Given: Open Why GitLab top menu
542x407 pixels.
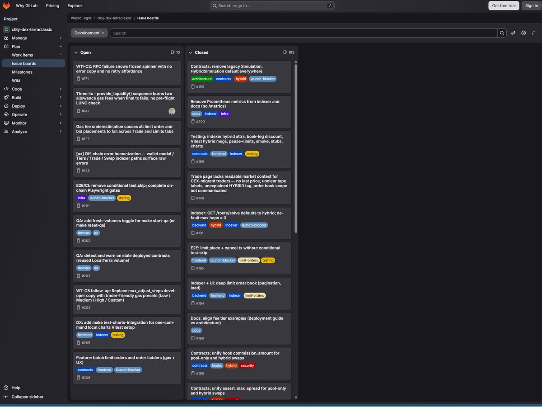Looking at the screenshot, I should pos(27,5).
